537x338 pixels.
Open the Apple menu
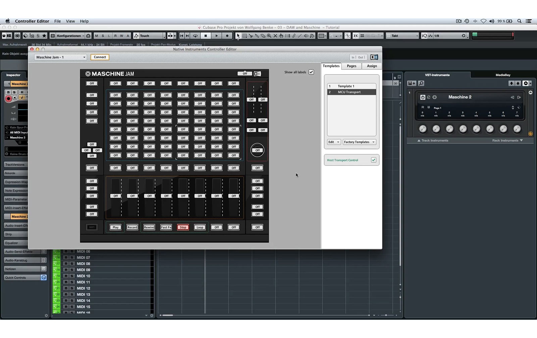(7, 21)
